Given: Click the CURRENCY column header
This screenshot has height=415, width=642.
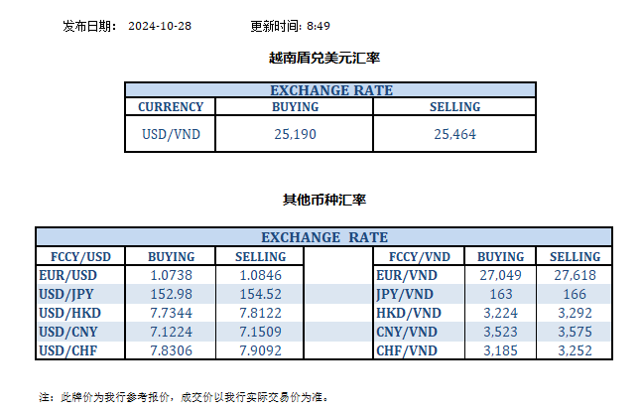Looking at the screenshot, I should point(170,107).
